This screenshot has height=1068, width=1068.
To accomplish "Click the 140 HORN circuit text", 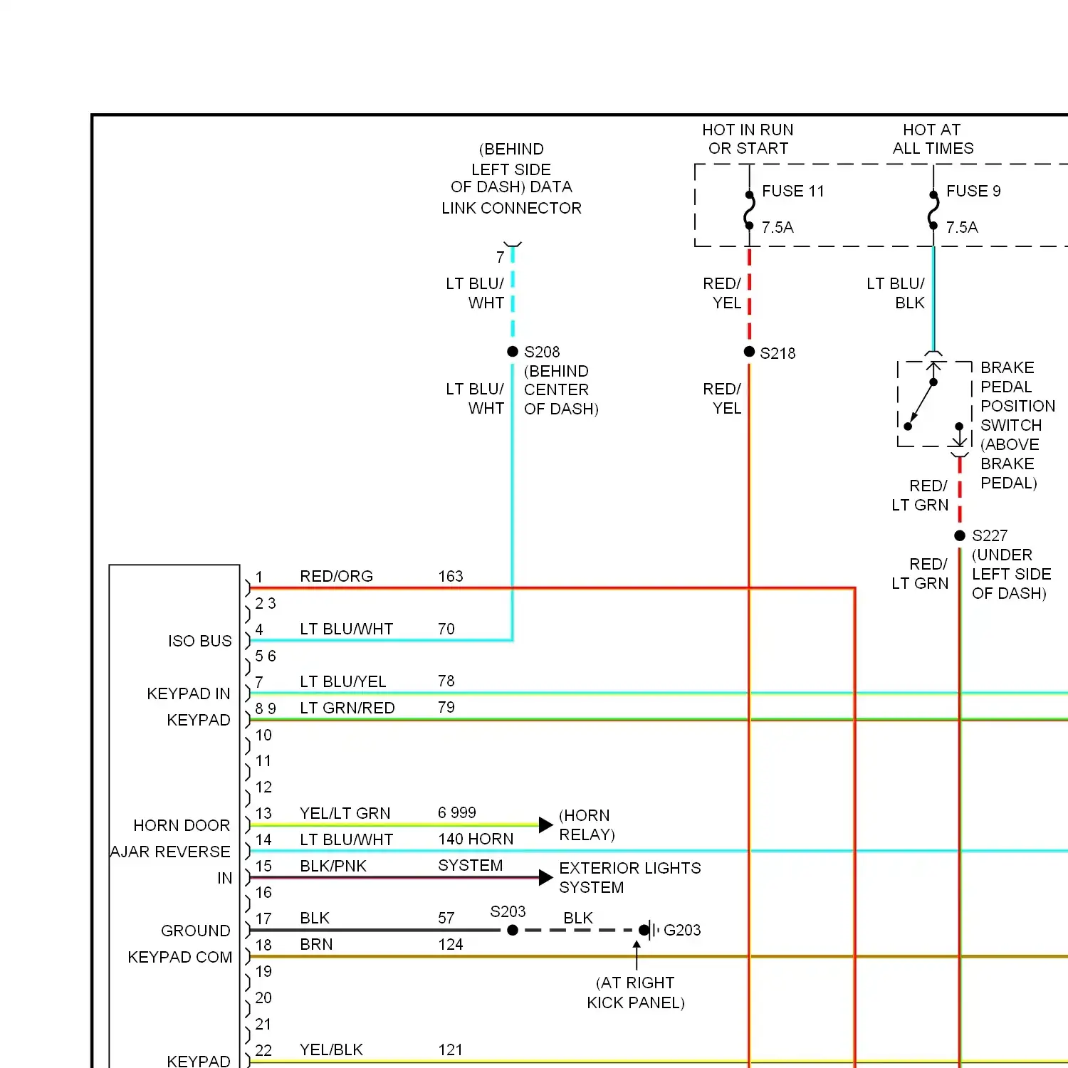I will coord(476,839).
